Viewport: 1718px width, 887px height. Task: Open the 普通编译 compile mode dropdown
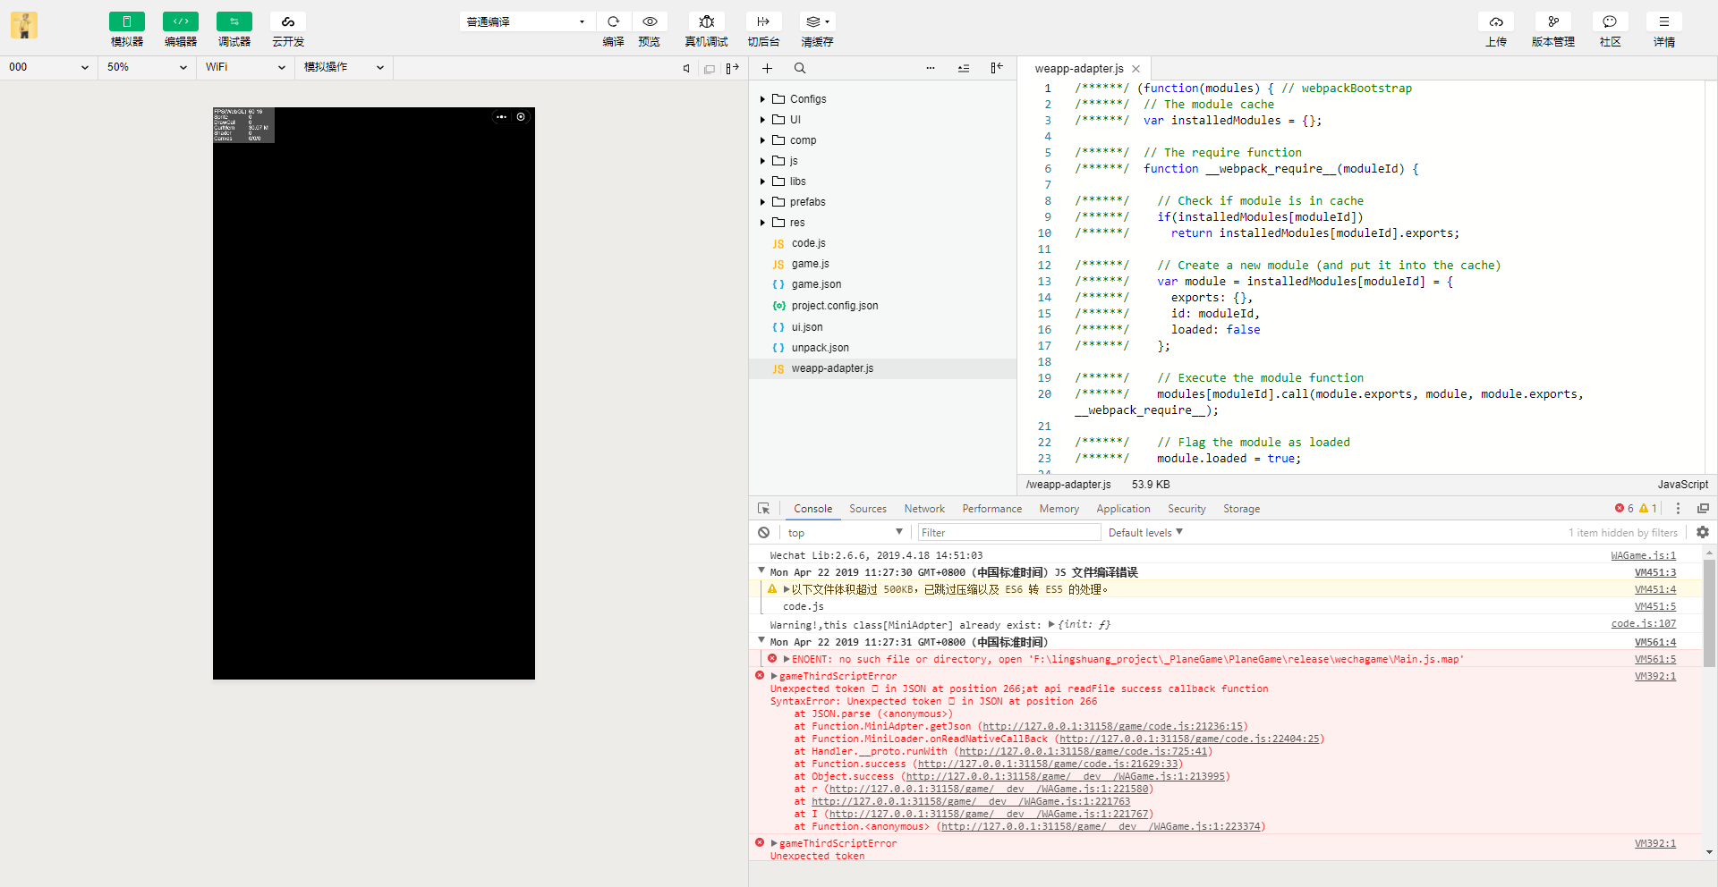pos(526,21)
